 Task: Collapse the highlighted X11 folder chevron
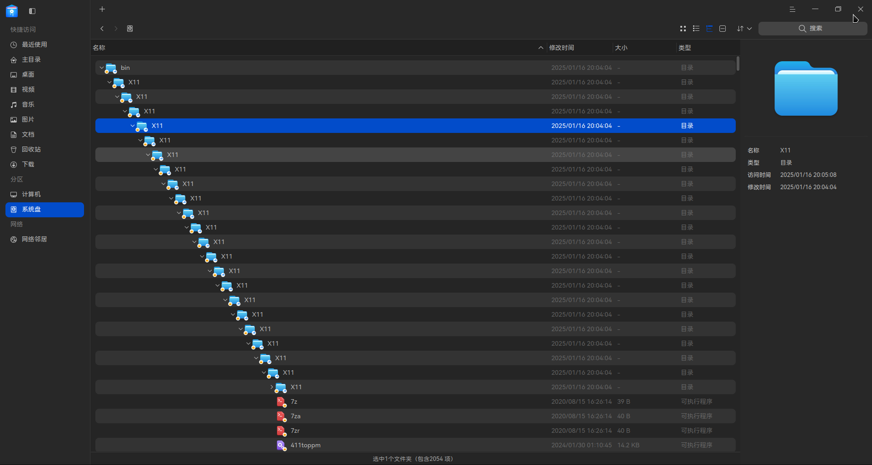[x=132, y=126]
